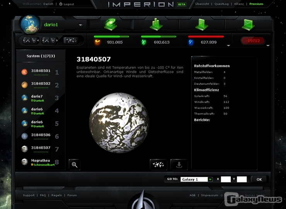Viewport: 286px width, 209px height.
Task: Click the download arrow icon below the planet
Action: pos(179,164)
